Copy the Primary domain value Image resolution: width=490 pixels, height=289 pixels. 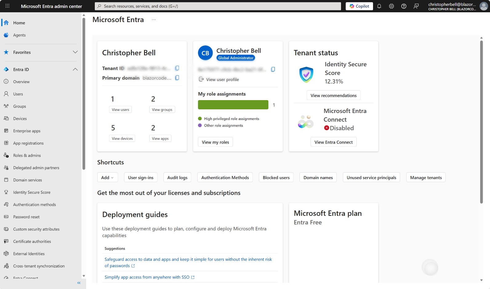(177, 78)
